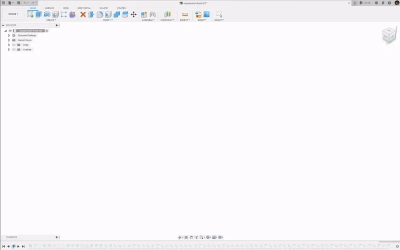Open the data panel grid icon
The image size is (400, 250).
coord(3,3)
